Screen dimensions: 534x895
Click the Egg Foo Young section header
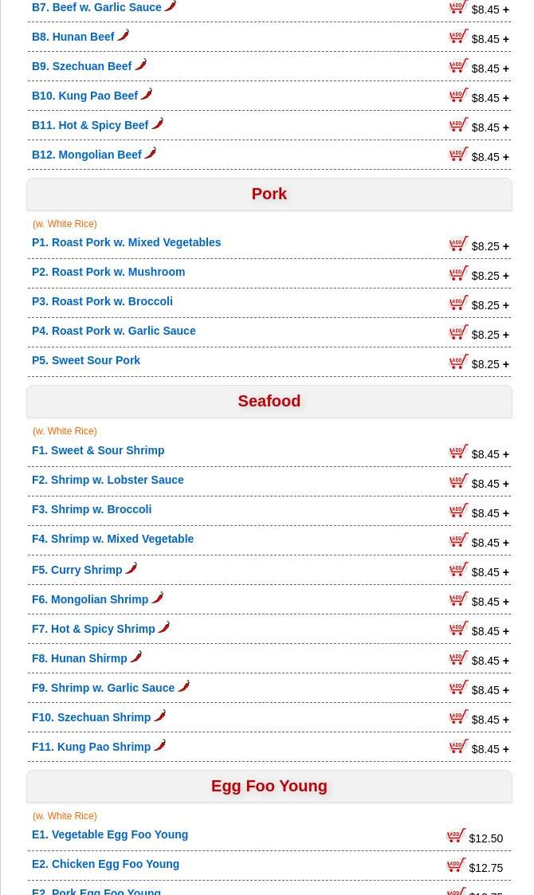[269, 787]
